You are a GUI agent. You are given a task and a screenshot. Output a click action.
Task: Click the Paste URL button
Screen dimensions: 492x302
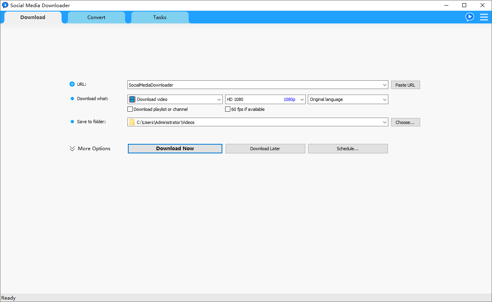pyautogui.click(x=405, y=85)
